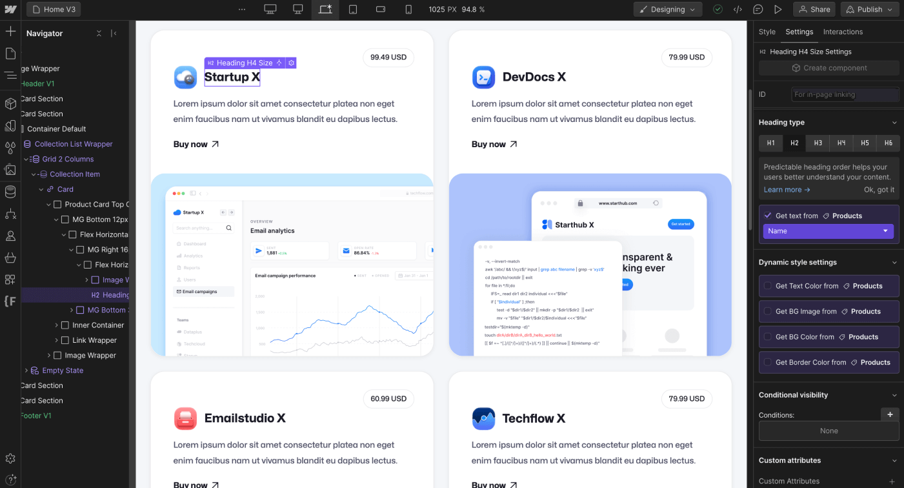
Task: Collapse Grid 2 Columns in Navigator
Action: [x=26, y=159]
